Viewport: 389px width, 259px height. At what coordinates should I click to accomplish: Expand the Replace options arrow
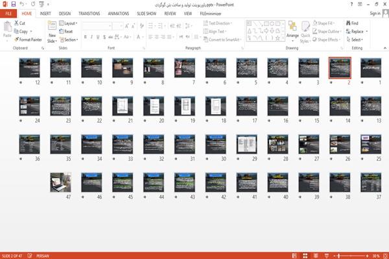(x=367, y=32)
